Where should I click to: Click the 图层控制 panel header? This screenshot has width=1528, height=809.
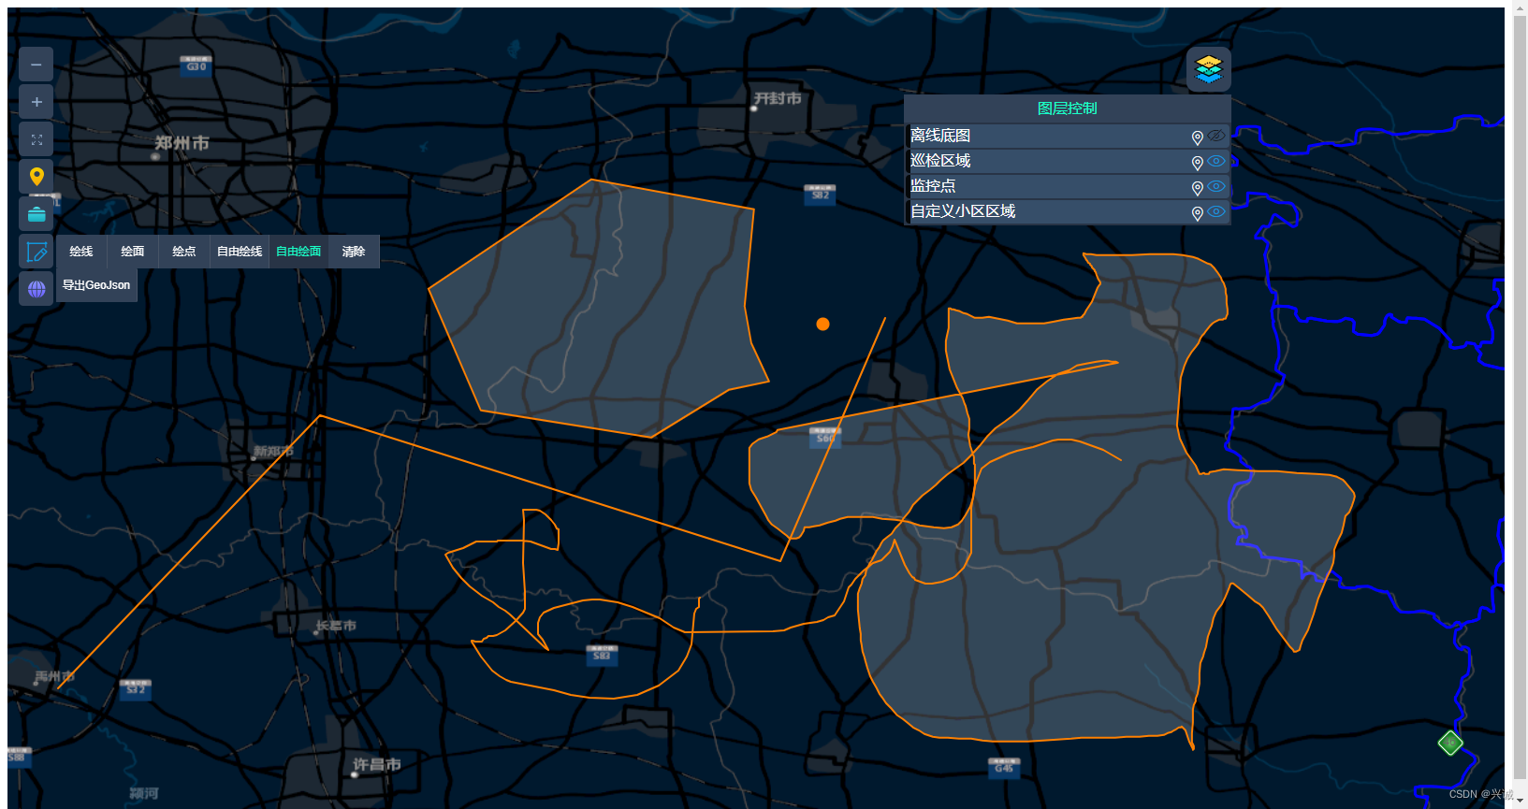[x=1068, y=108]
